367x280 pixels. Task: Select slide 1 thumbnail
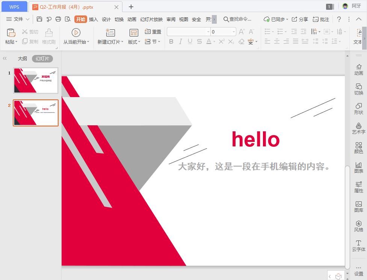pos(36,81)
